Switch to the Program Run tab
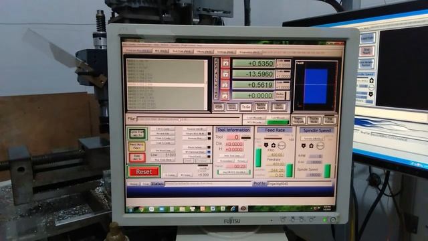Screen dimensions: 428x241 [x=138, y=51]
